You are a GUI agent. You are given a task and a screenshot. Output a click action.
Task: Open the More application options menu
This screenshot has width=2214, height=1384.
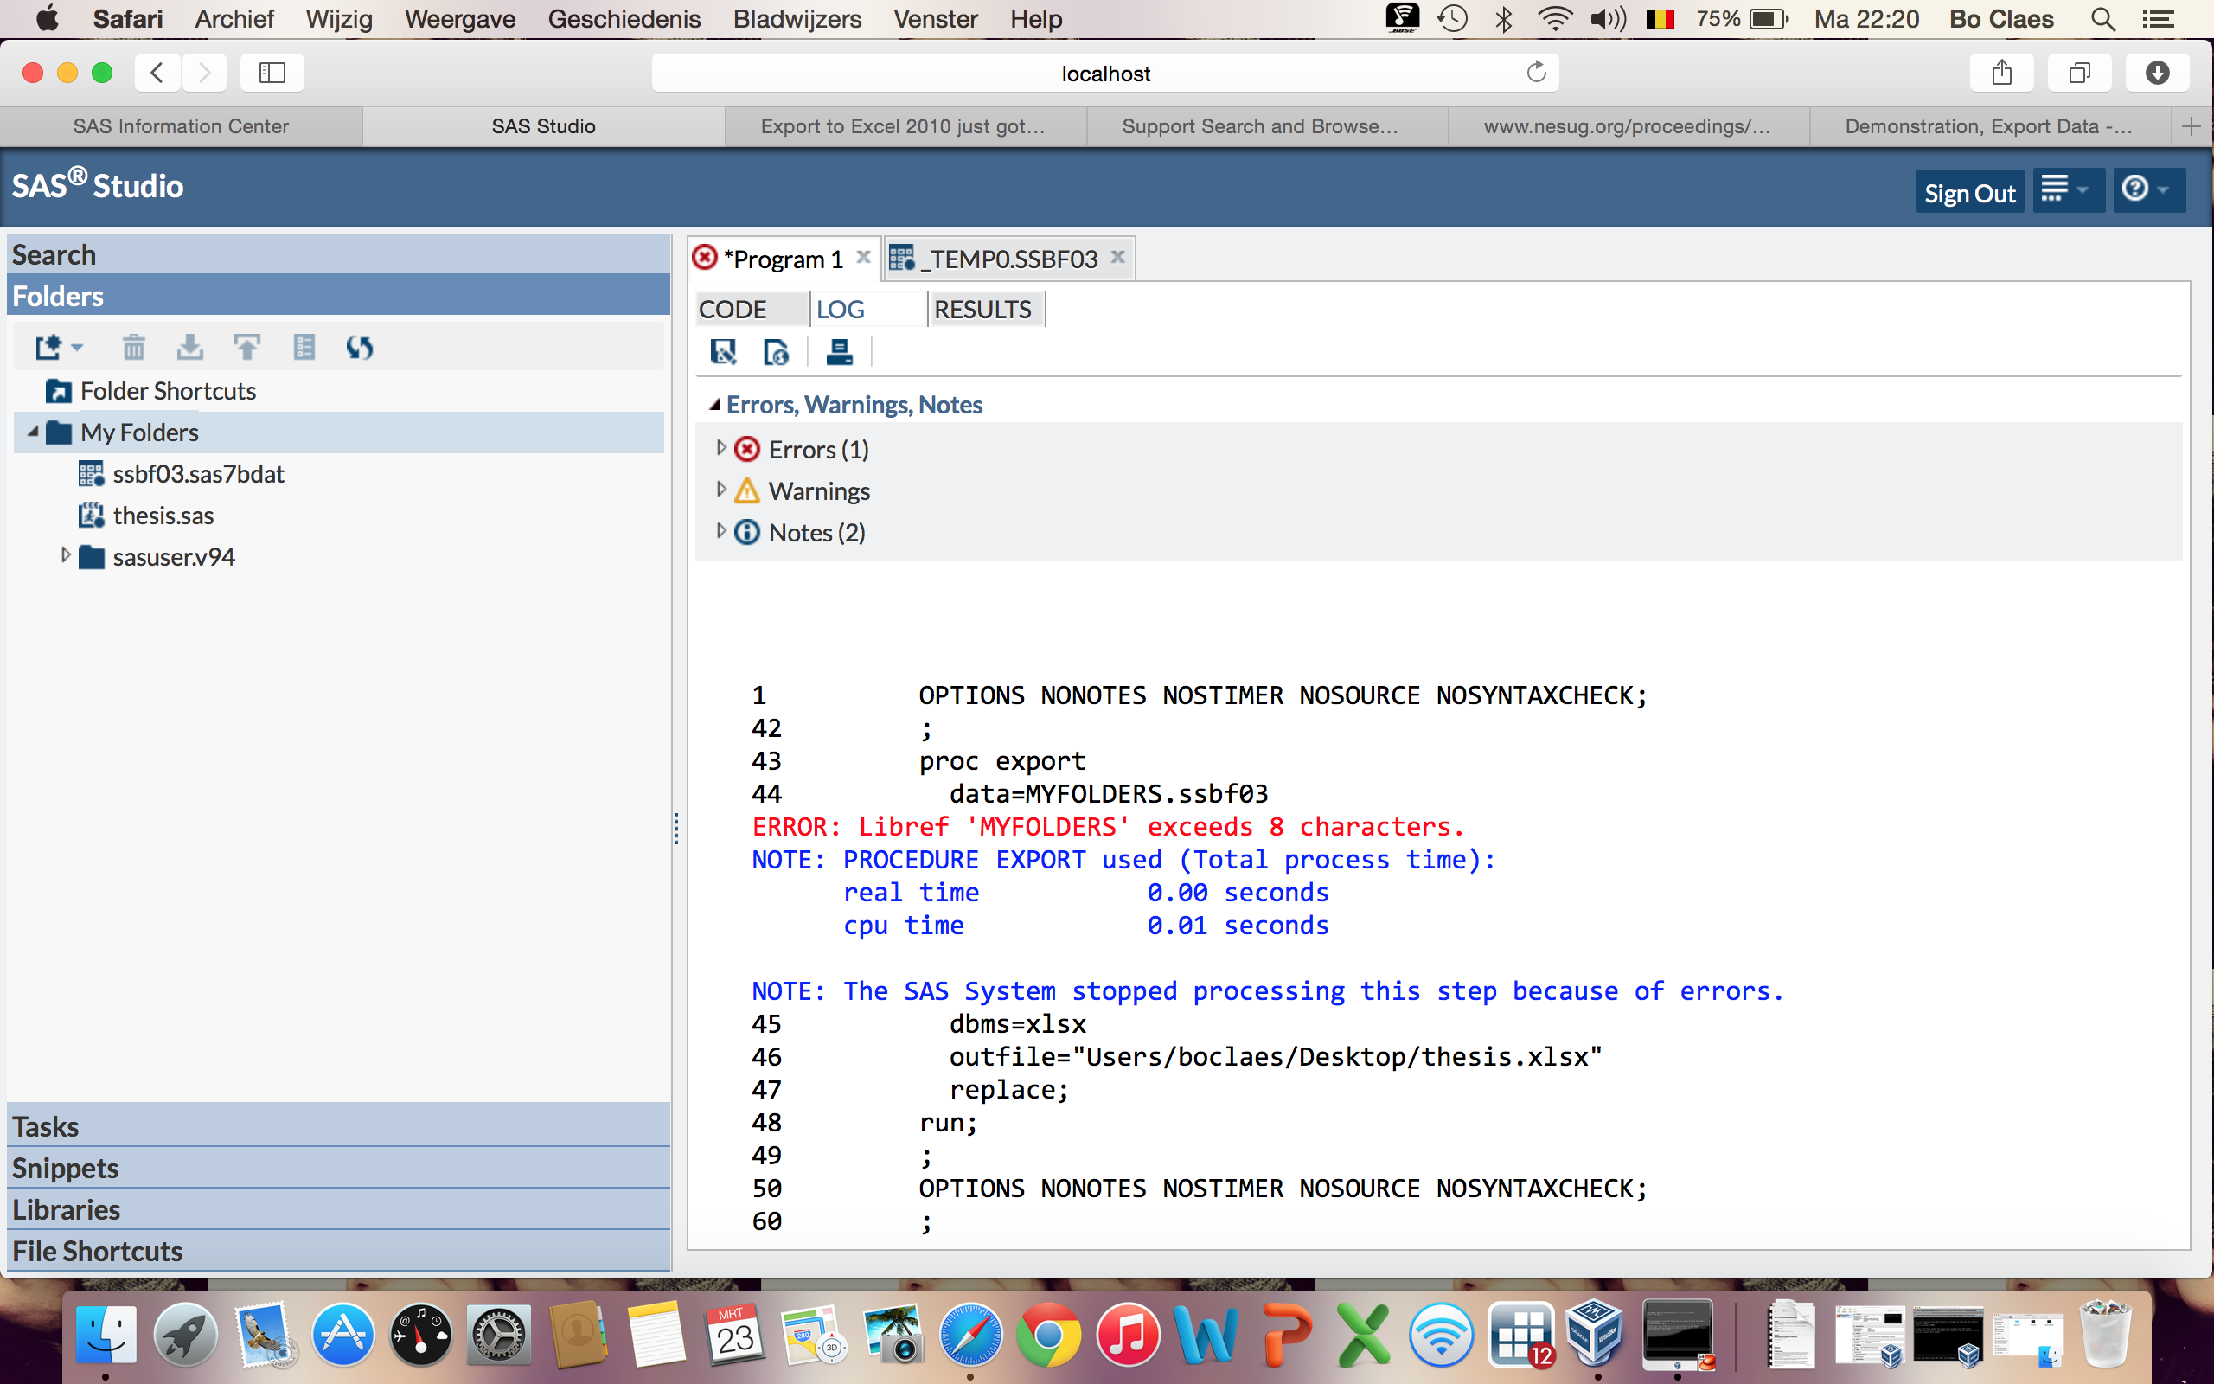tap(2068, 190)
